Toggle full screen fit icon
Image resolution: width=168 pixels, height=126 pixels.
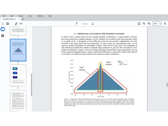tap(139, 24)
